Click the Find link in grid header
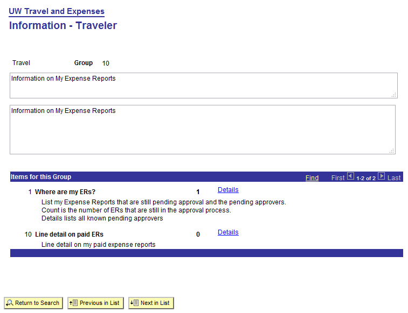This screenshot has height=313, width=408. coord(312,178)
